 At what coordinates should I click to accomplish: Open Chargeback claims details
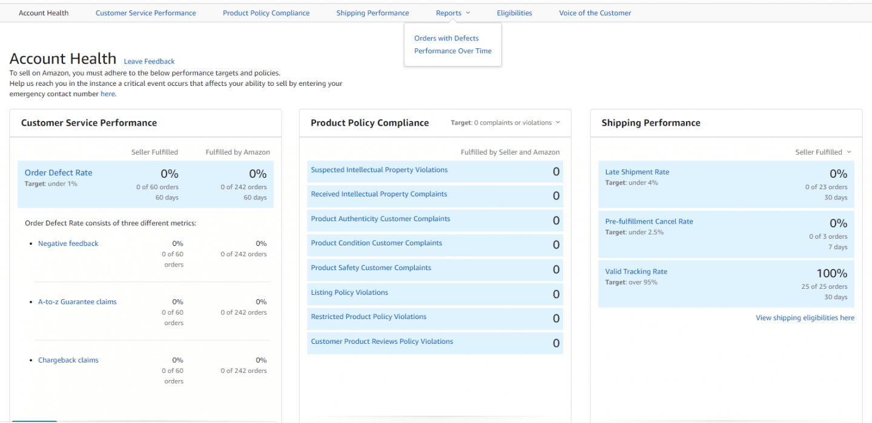[x=68, y=360]
